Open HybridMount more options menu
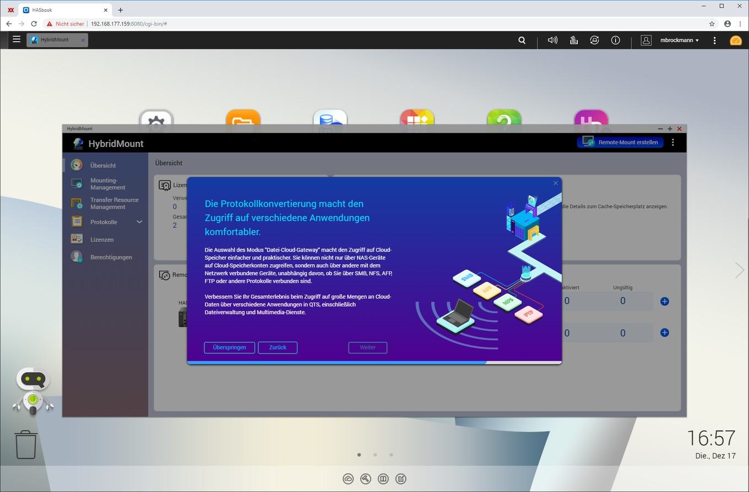This screenshot has height=492, width=749. (673, 142)
